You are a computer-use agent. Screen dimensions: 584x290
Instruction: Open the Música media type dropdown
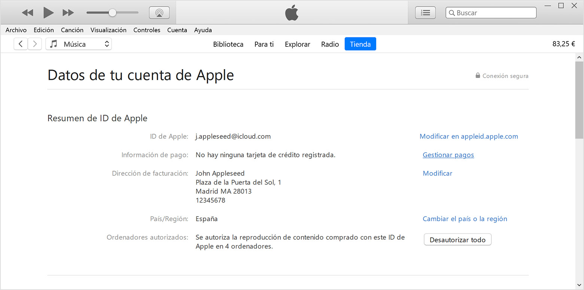click(x=79, y=44)
